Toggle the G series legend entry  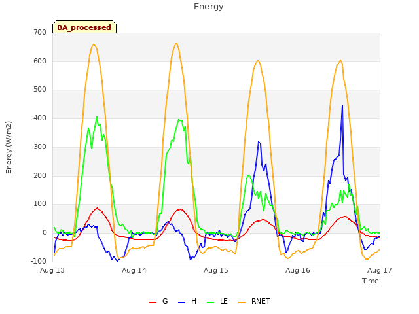click(x=158, y=301)
